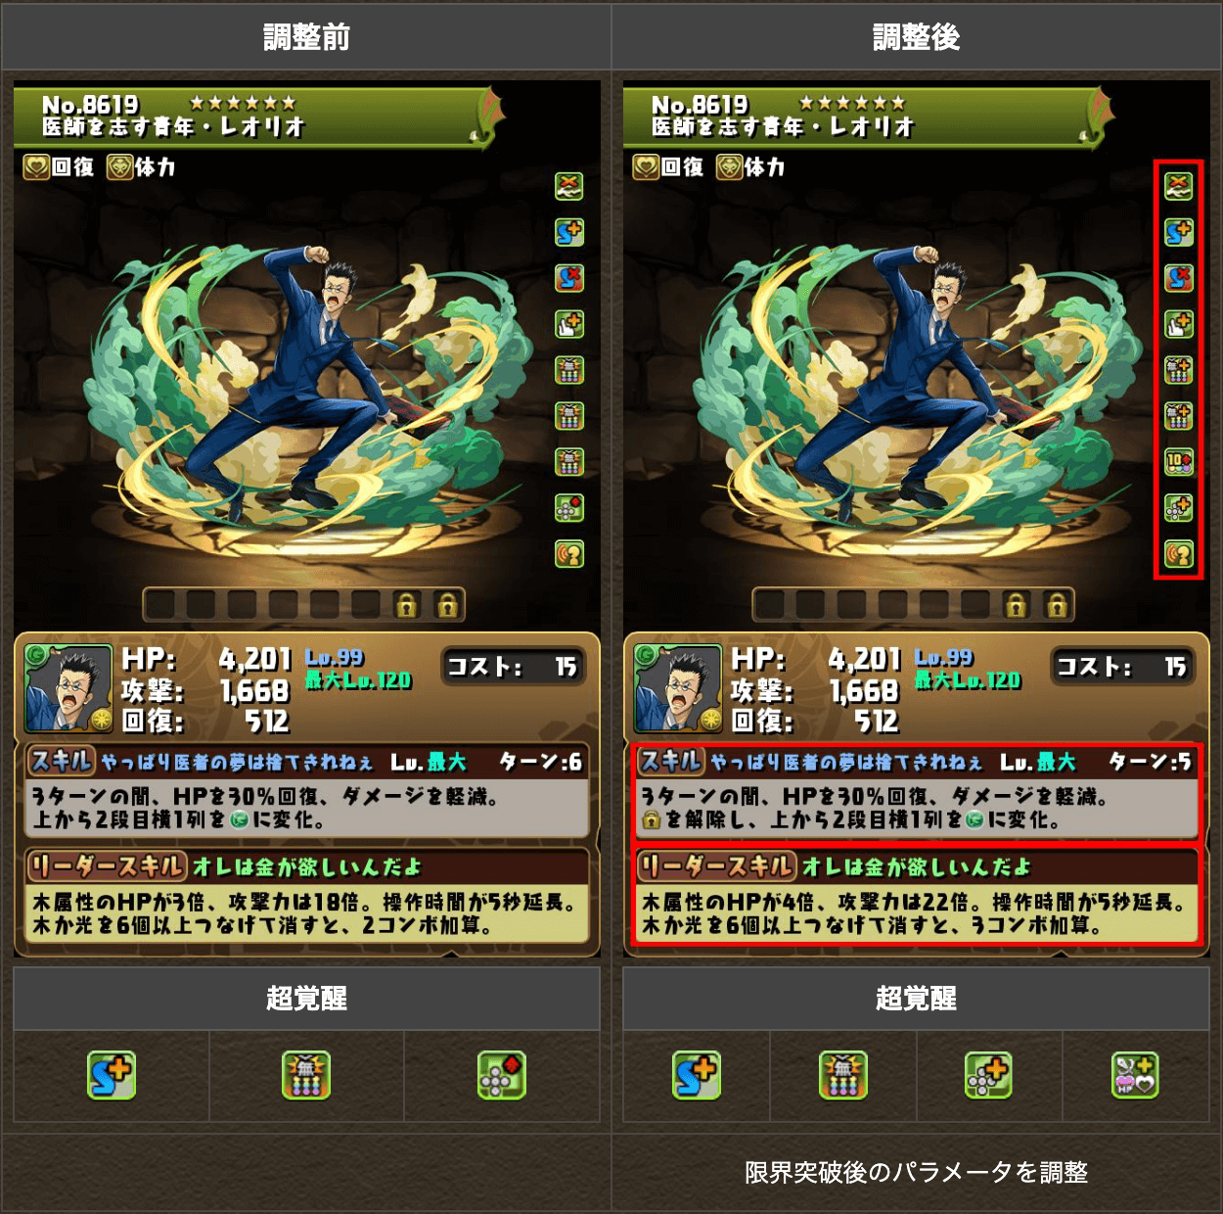1223x1214 pixels.
Task: Click the voice question-mark awakening in 調整後 column
Action: [x=1178, y=554]
